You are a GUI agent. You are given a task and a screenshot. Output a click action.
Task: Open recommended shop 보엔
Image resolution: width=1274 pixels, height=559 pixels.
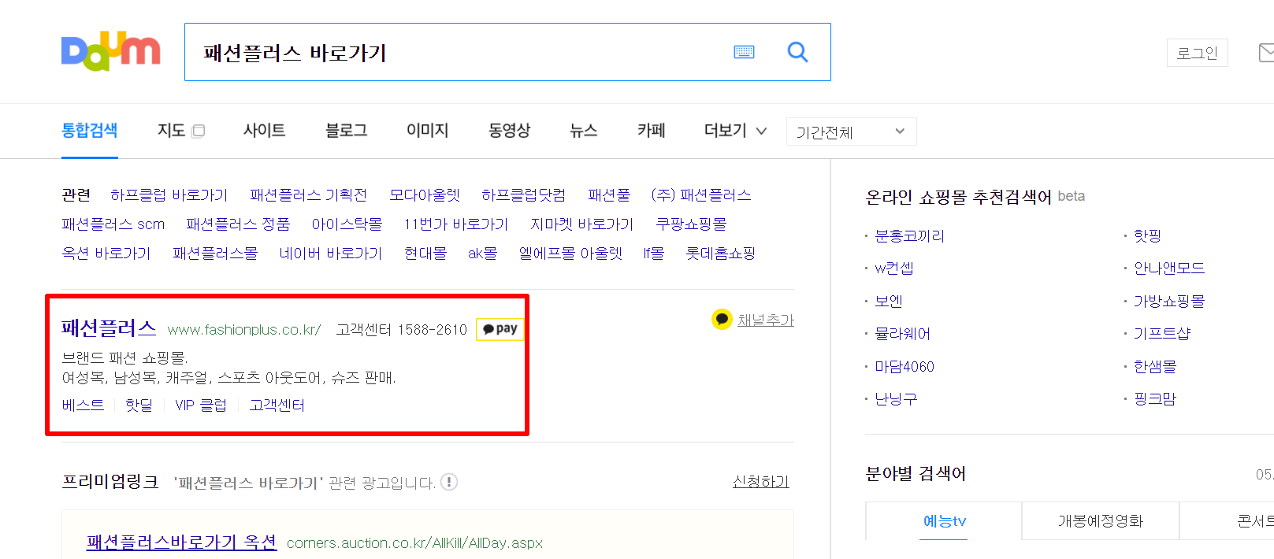point(889,302)
